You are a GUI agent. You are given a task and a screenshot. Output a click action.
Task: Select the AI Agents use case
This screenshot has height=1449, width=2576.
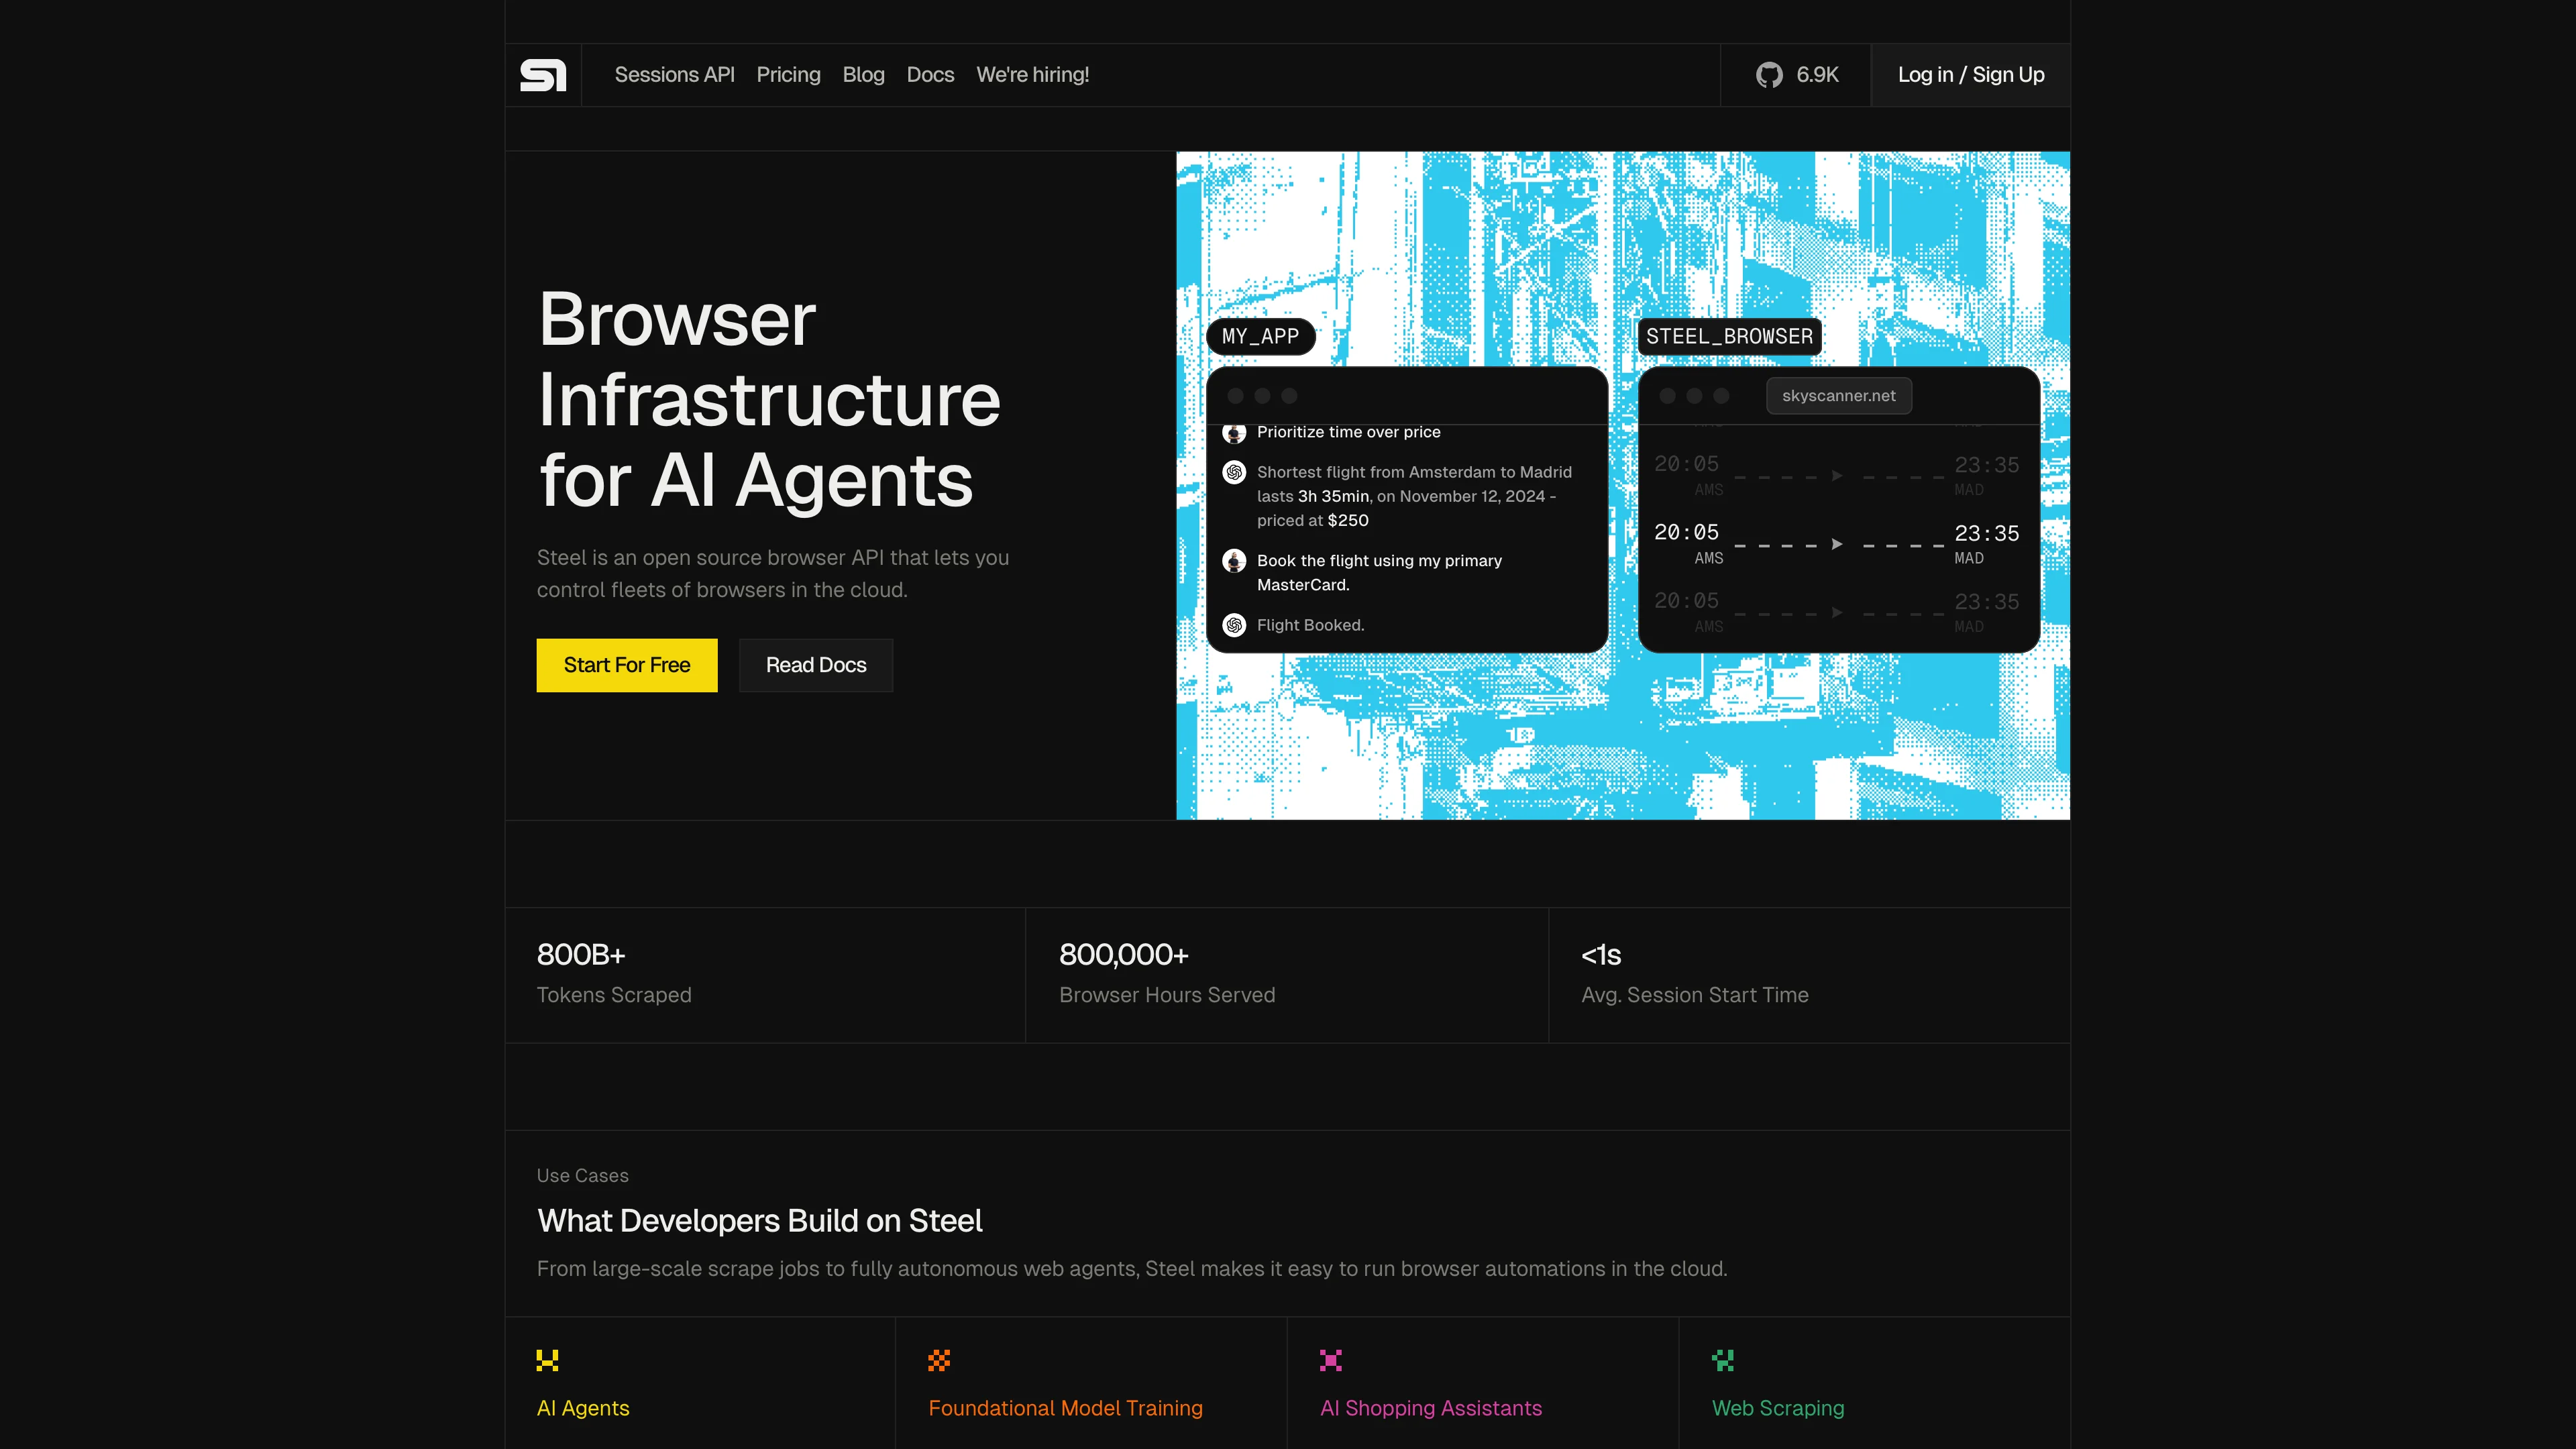click(x=583, y=1408)
